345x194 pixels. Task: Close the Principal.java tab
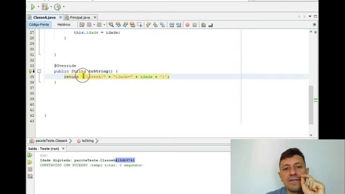coord(95,17)
